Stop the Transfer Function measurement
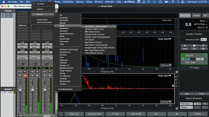The image size is (209, 117). [194, 45]
